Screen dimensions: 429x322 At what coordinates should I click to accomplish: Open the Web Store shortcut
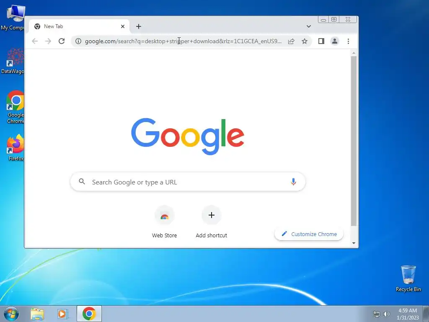tap(164, 222)
